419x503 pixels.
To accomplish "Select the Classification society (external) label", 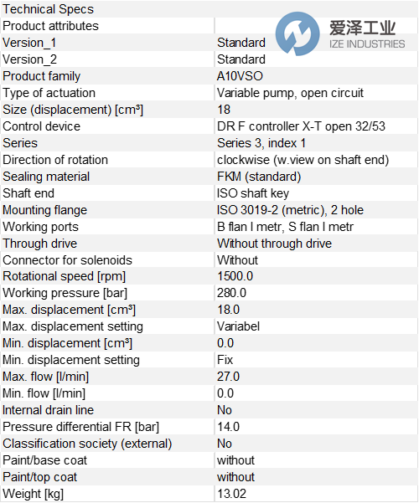I will 87,444.
